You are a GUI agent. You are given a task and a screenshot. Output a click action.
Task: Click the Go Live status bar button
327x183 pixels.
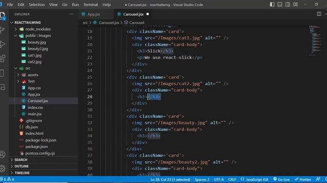(282, 179)
